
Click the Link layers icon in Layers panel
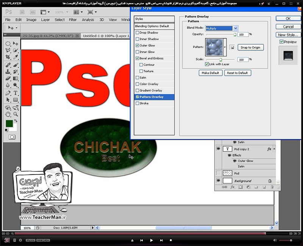tap(224, 187)
